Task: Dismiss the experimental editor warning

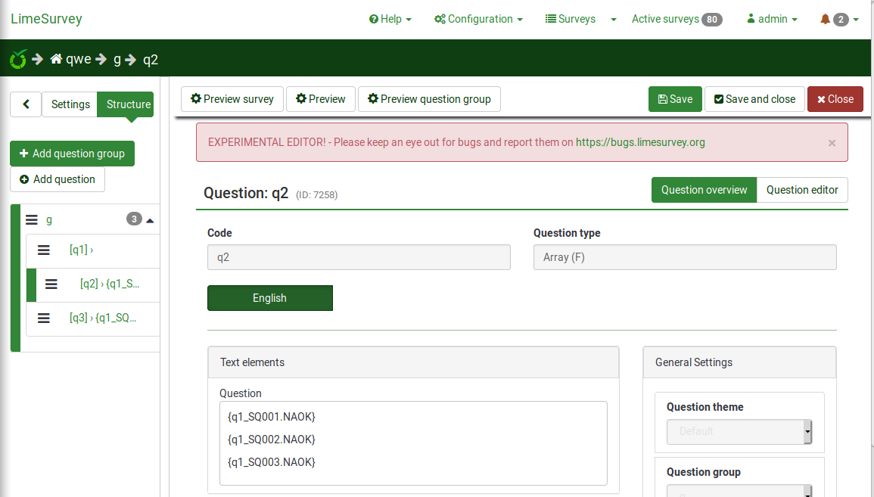Action: pyautogui.click(x=832, y=143)
